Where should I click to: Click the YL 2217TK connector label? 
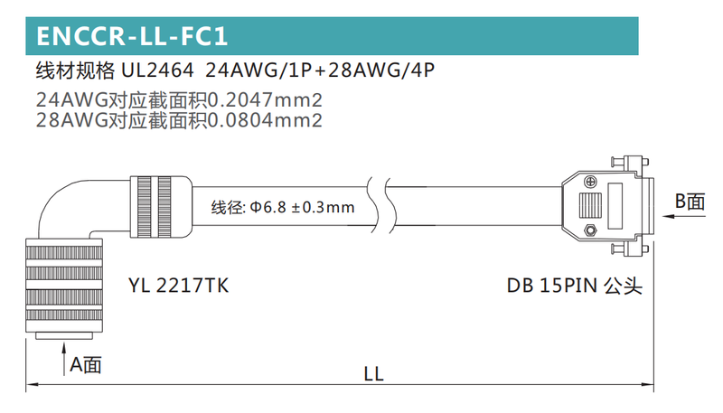click(x=178, y=286)
